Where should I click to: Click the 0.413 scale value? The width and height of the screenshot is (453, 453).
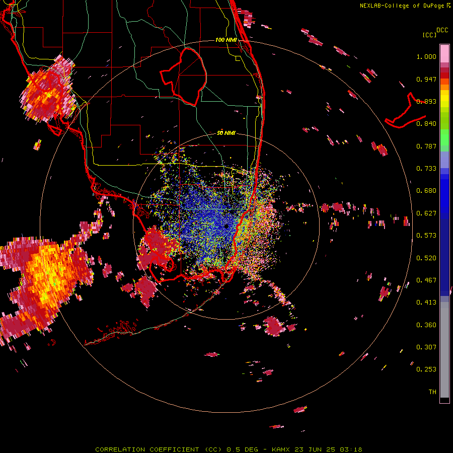tap(426, 303)
